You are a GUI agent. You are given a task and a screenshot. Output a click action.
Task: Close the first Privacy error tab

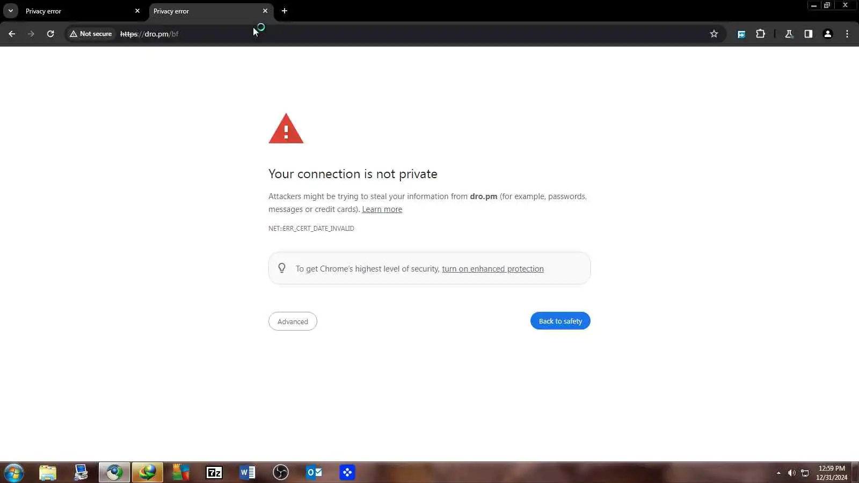(137, 11)
